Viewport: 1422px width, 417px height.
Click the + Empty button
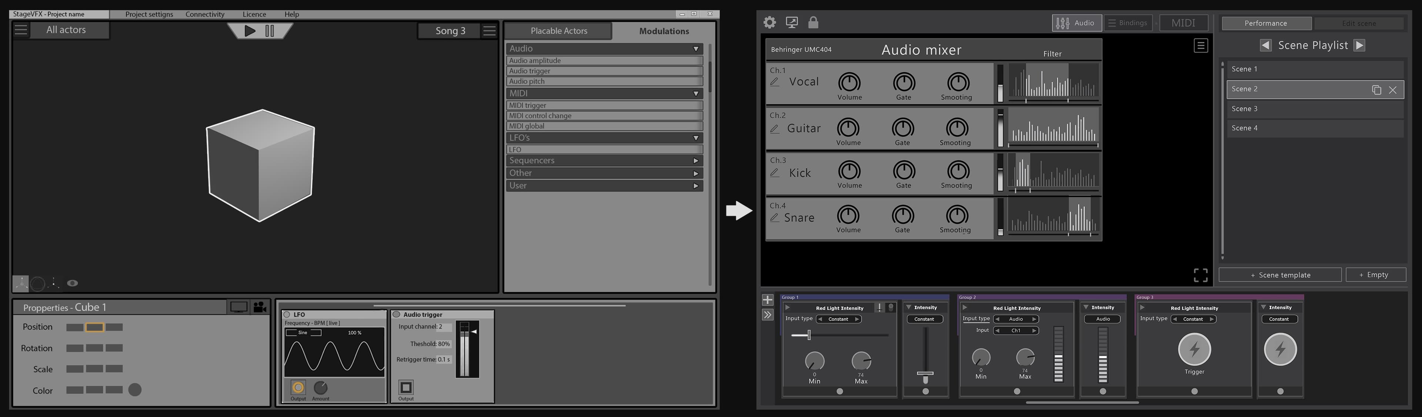point(1376,275)
